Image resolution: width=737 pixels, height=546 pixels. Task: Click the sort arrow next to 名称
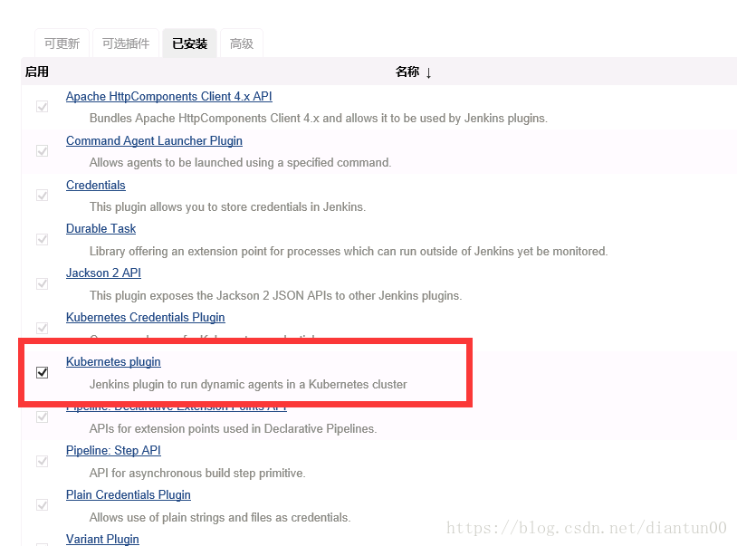coord(428,72)
